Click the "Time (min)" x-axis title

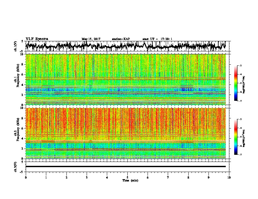(x=130, y=180)
